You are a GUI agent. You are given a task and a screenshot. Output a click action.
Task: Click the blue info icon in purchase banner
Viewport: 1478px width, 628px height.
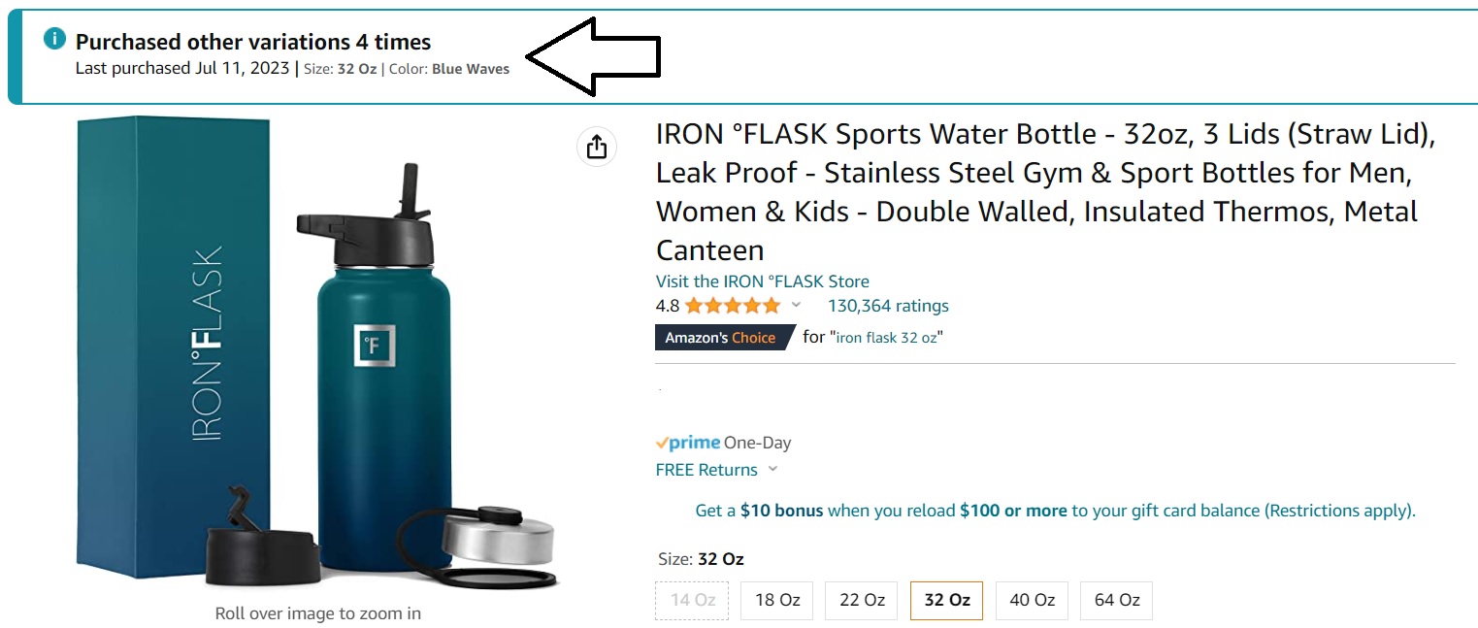55,40
